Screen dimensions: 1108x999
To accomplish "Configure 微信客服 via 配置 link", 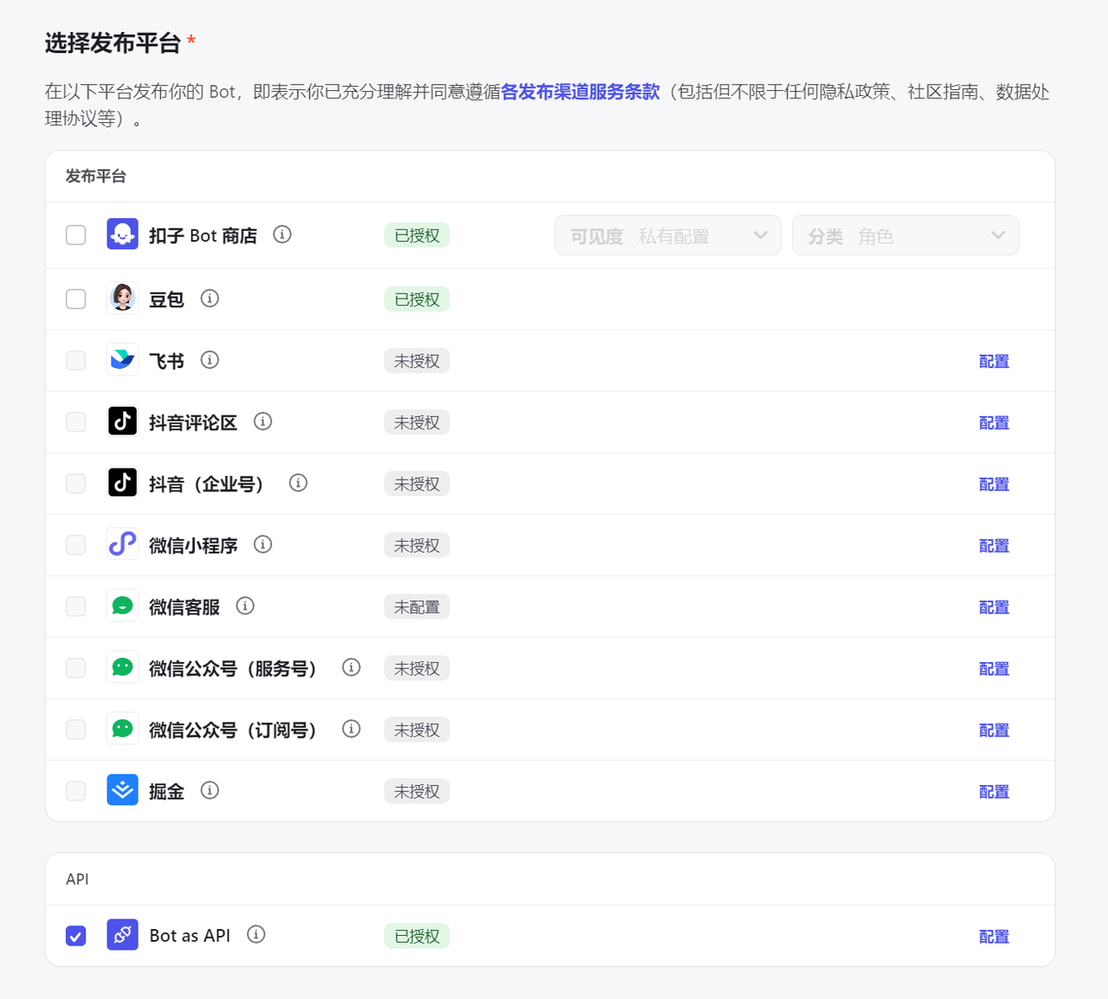I will (x=994, y=607).
